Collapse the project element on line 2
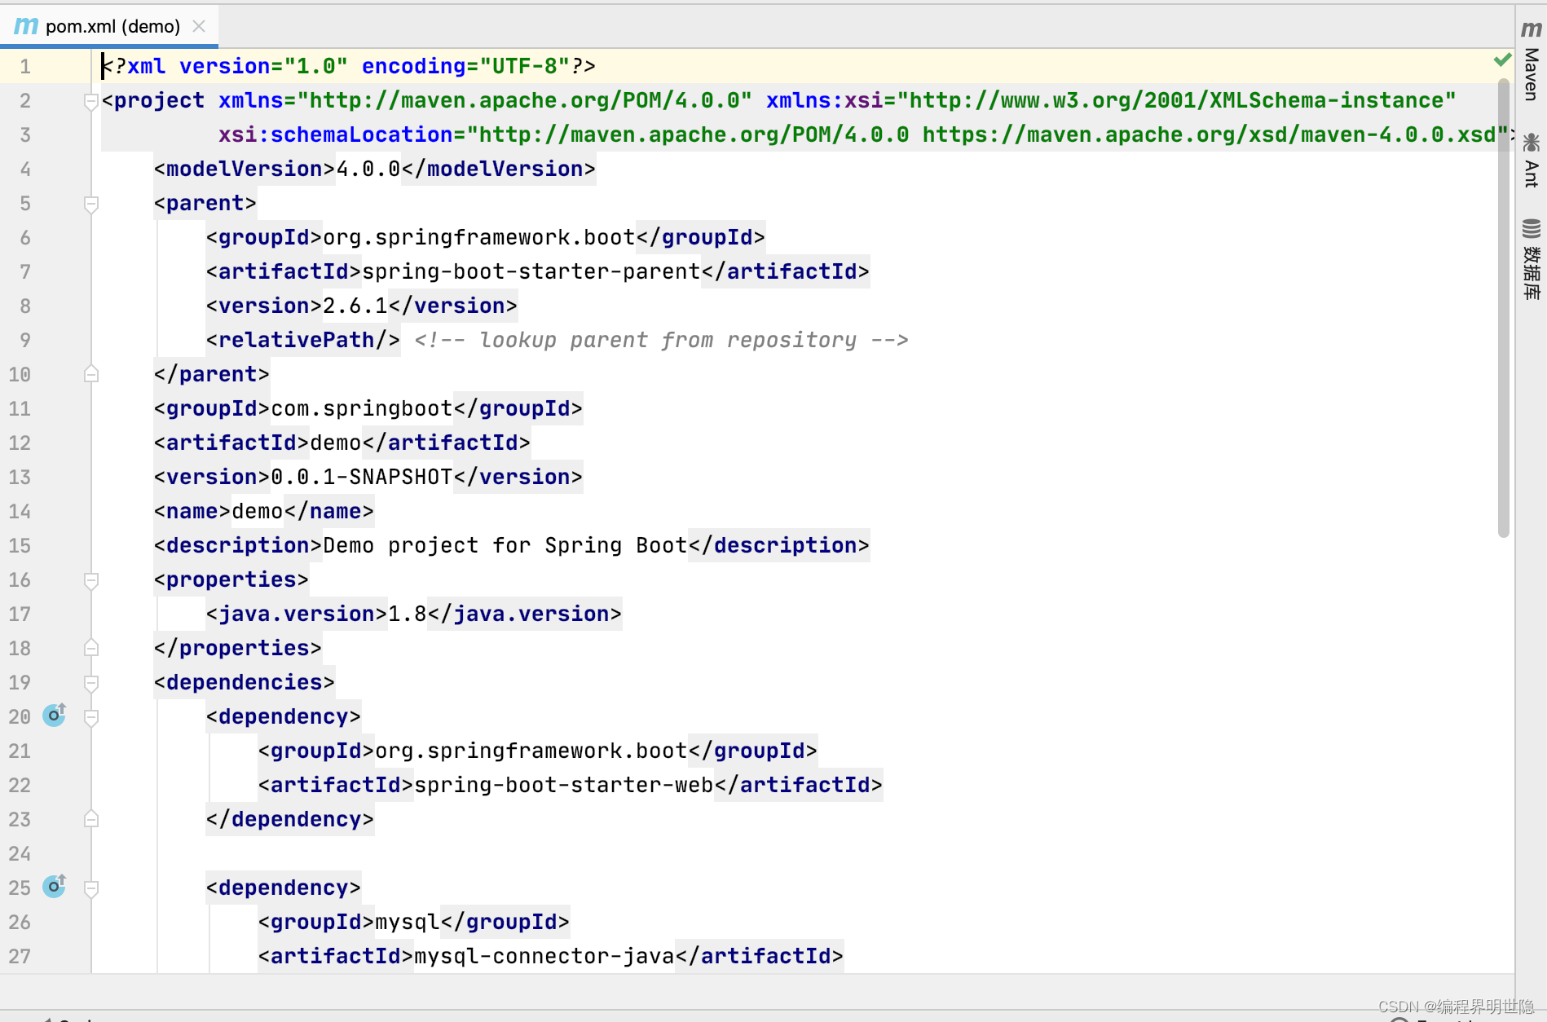The width and height of the screenshot is (1547, 1022). pyautogui.click(x=91, y=101)
